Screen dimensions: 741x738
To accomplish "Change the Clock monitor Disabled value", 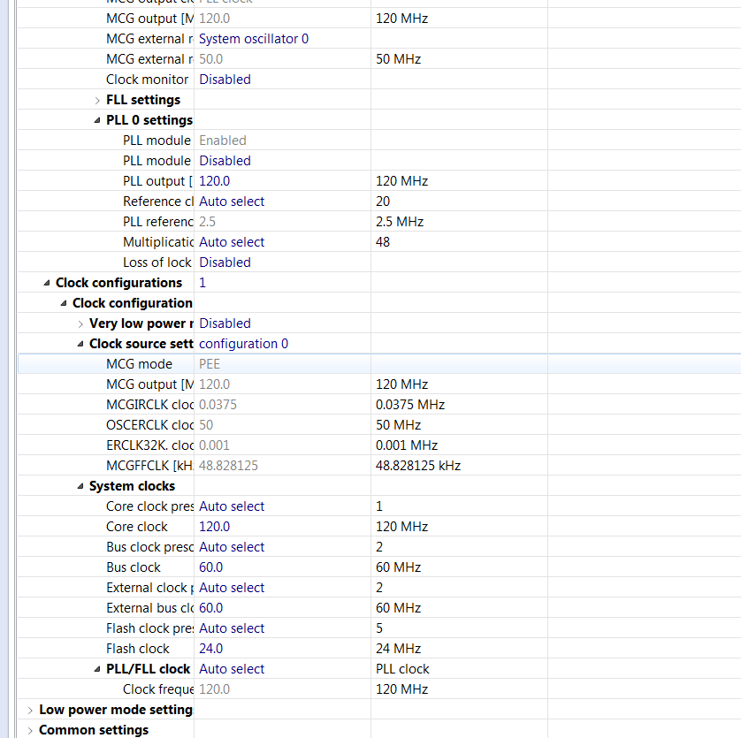I will 225,80.
